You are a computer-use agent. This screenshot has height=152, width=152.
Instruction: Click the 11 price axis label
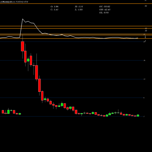[144, 79]
